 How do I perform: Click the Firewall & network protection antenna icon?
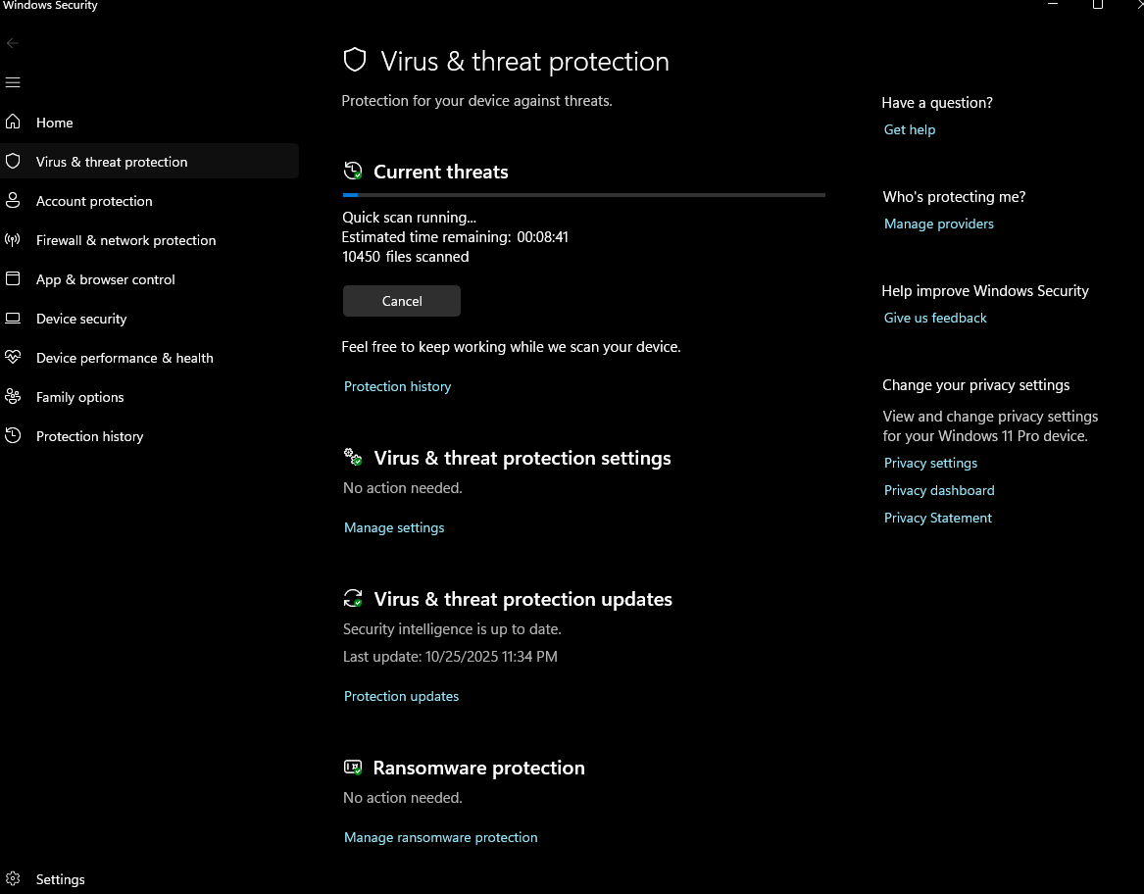tap(13, 240)
